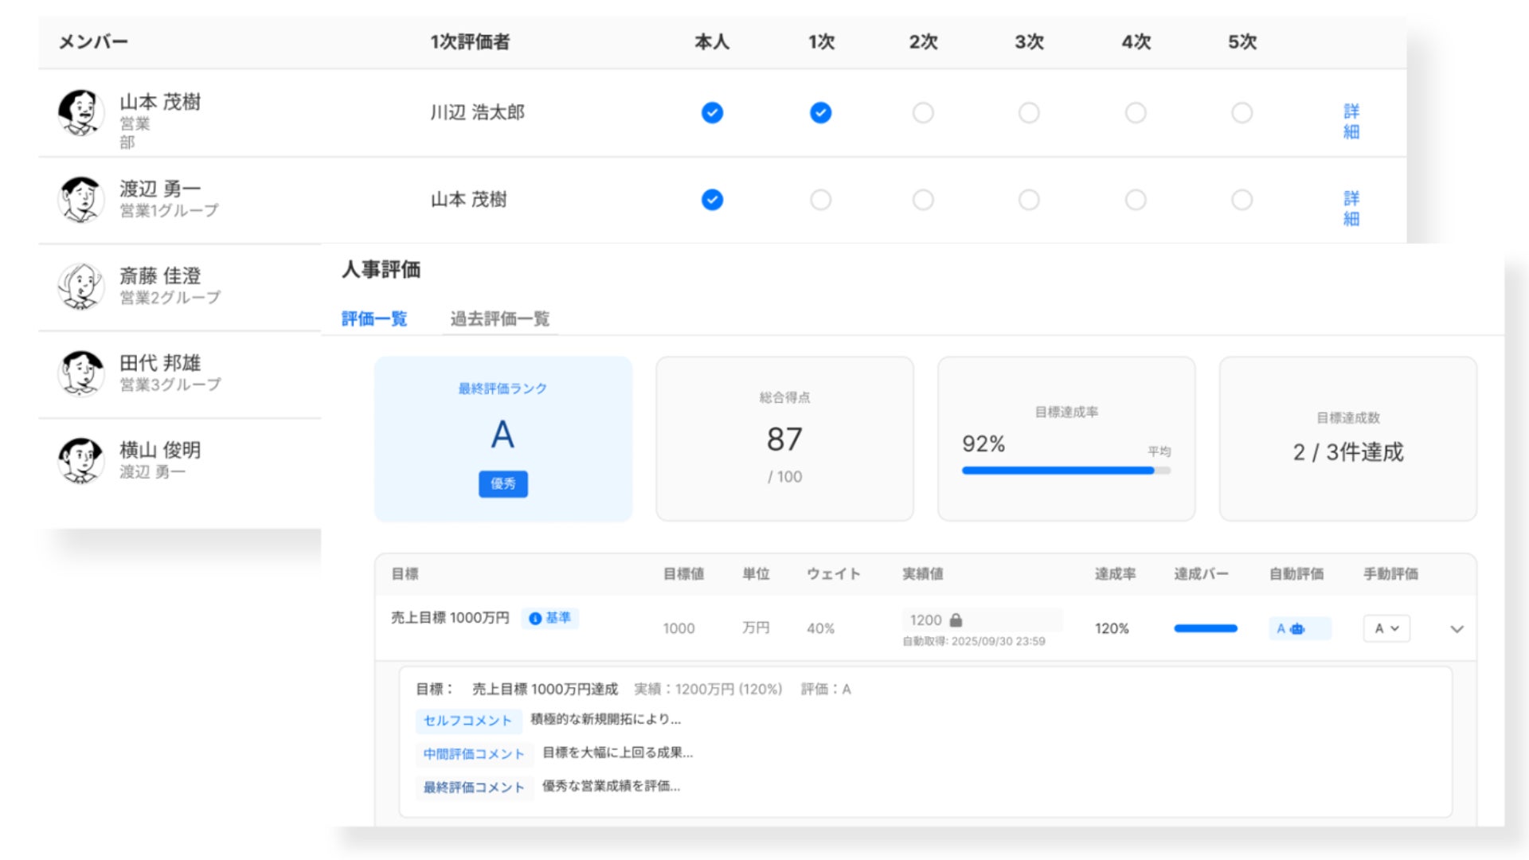Select 1次 radio circle for 渡辺 勇一
This screenshot has width=1529, height=860.
[820, 200]
